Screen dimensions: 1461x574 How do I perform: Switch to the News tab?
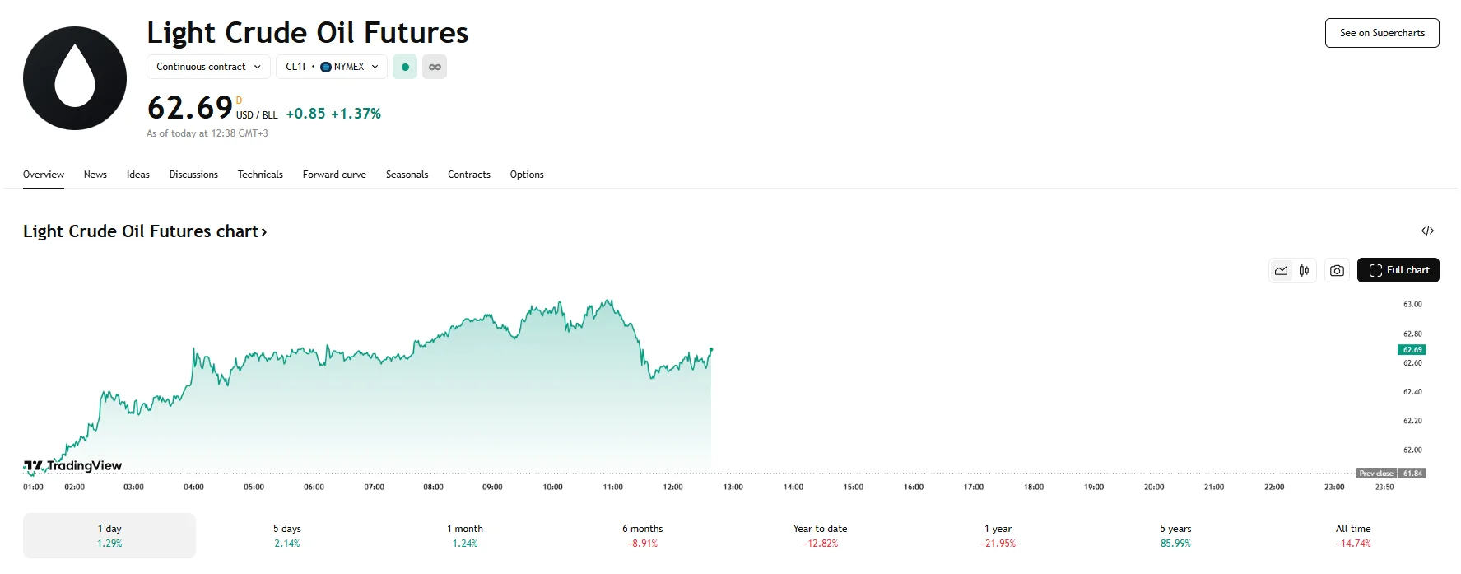[x=95, y=175]
